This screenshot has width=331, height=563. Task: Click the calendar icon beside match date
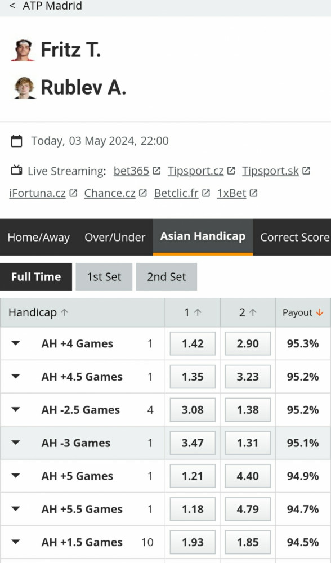[x=16, y=141]
